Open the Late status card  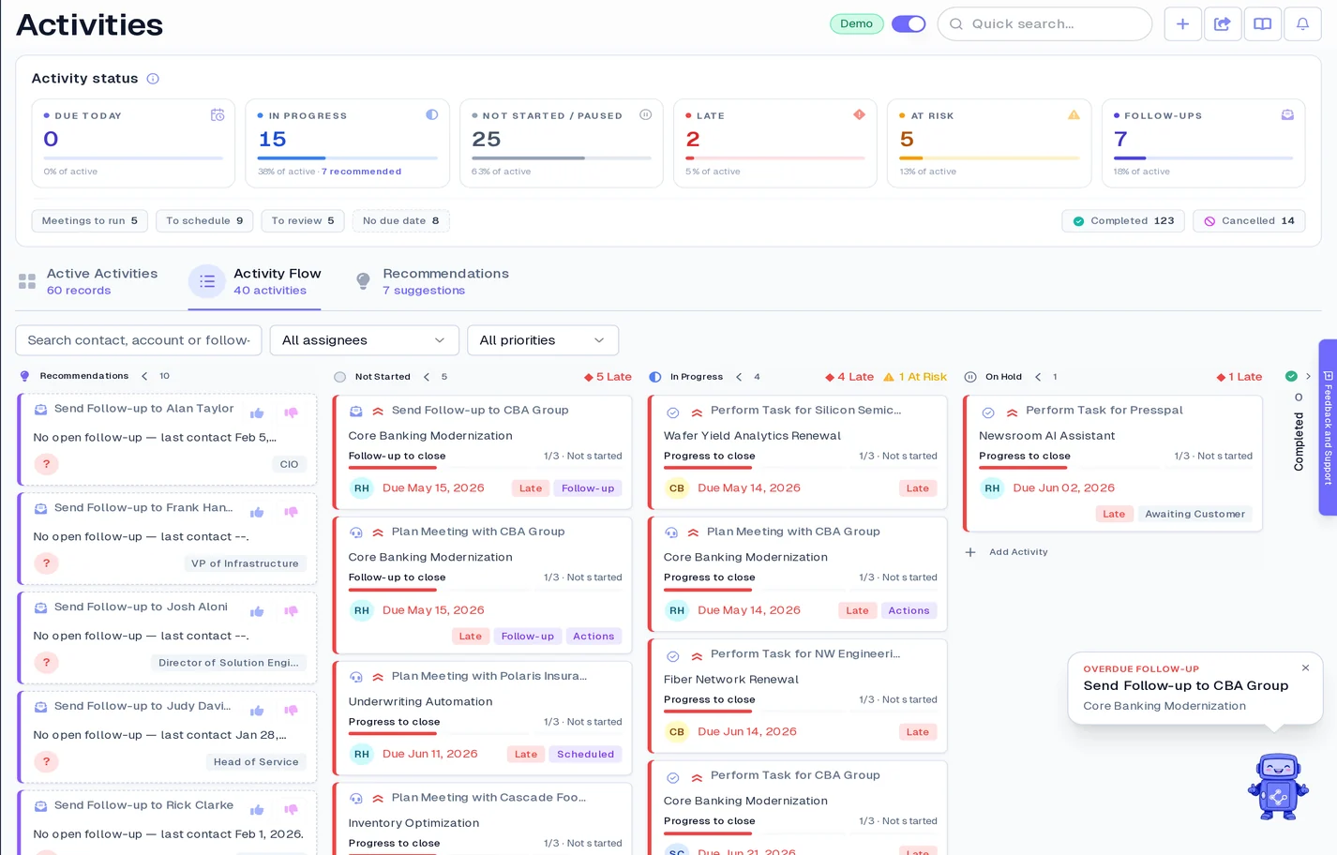[x=774, y=143]
